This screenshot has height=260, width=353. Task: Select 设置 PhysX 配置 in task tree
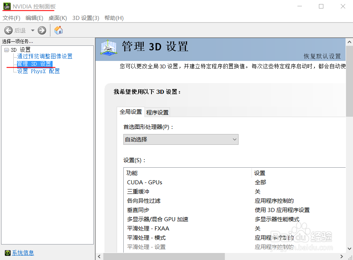click(39, 71)
